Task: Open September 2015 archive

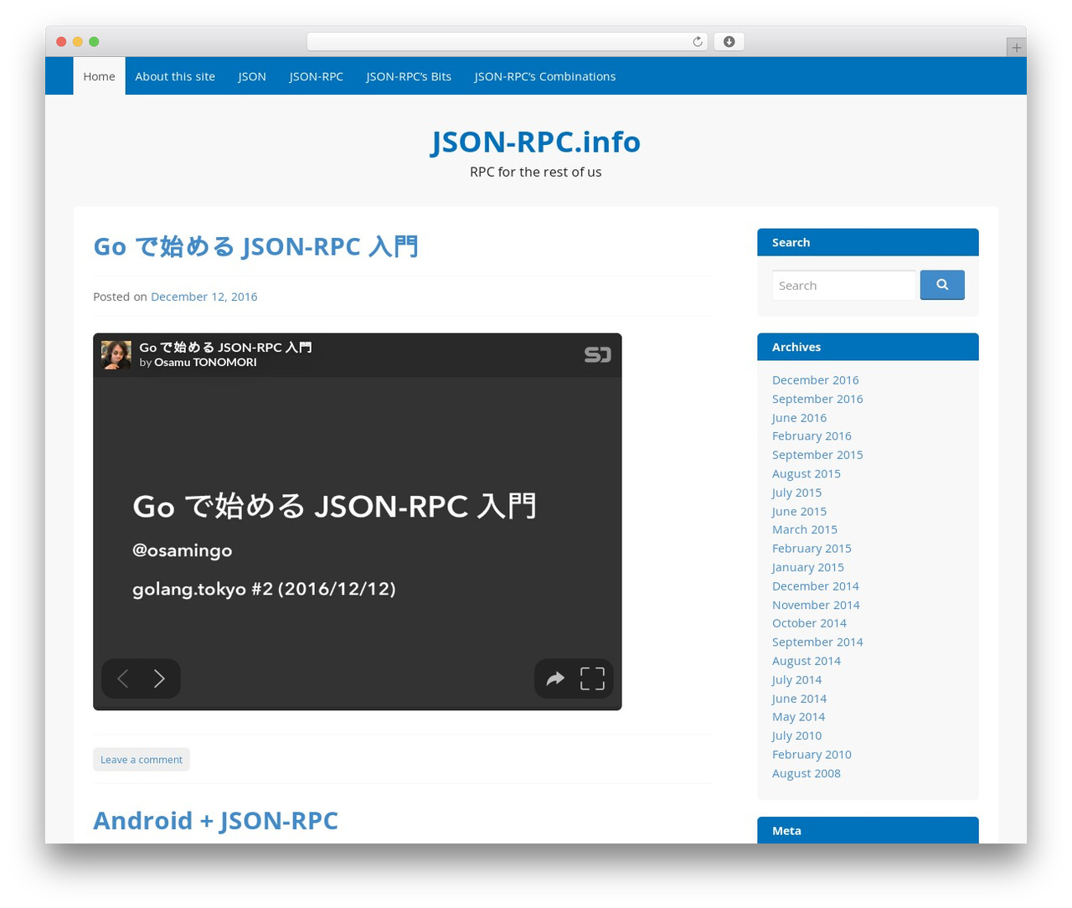Action: click(x=817, y=455)
